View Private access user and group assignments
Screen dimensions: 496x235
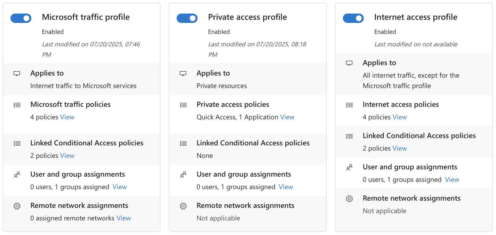coord(286,187)
